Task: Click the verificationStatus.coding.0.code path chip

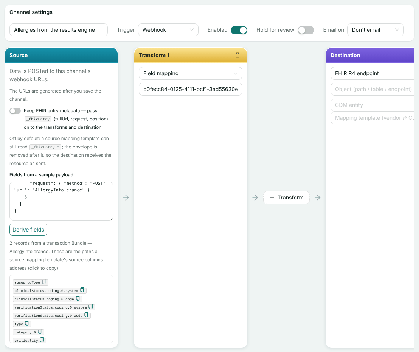Action: 52,315
